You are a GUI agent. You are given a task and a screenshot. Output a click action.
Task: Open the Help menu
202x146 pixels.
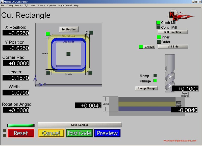tap(76, 6)
